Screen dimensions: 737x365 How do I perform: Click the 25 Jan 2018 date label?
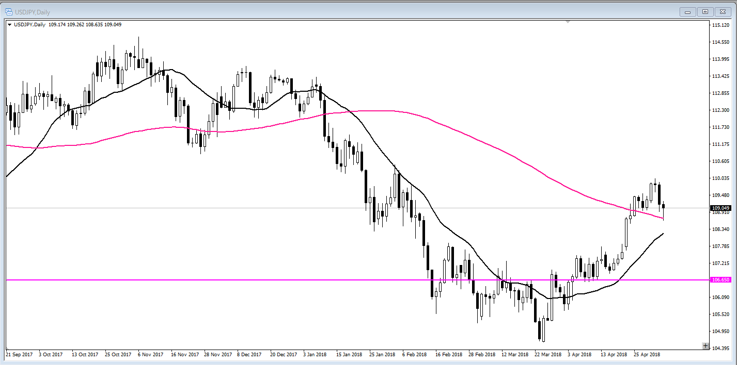coord(382,355)
